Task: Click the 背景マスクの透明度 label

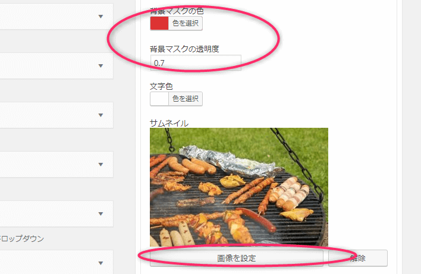Action: pos(184,49)
